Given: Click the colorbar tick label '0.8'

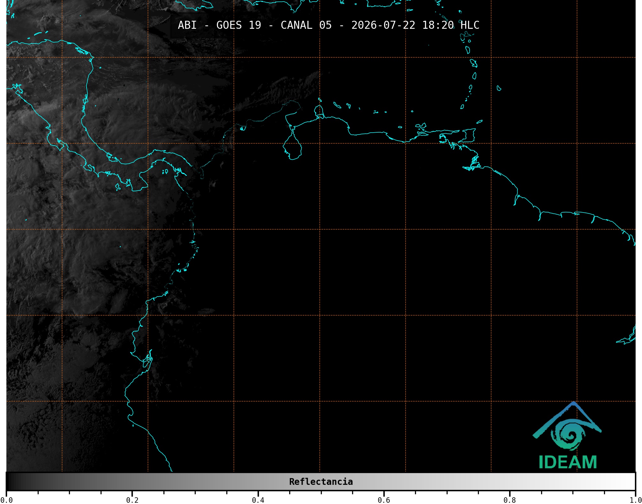Looking at the screenshot, I should [510, 500].
